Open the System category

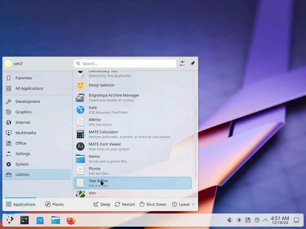[37, 164]
